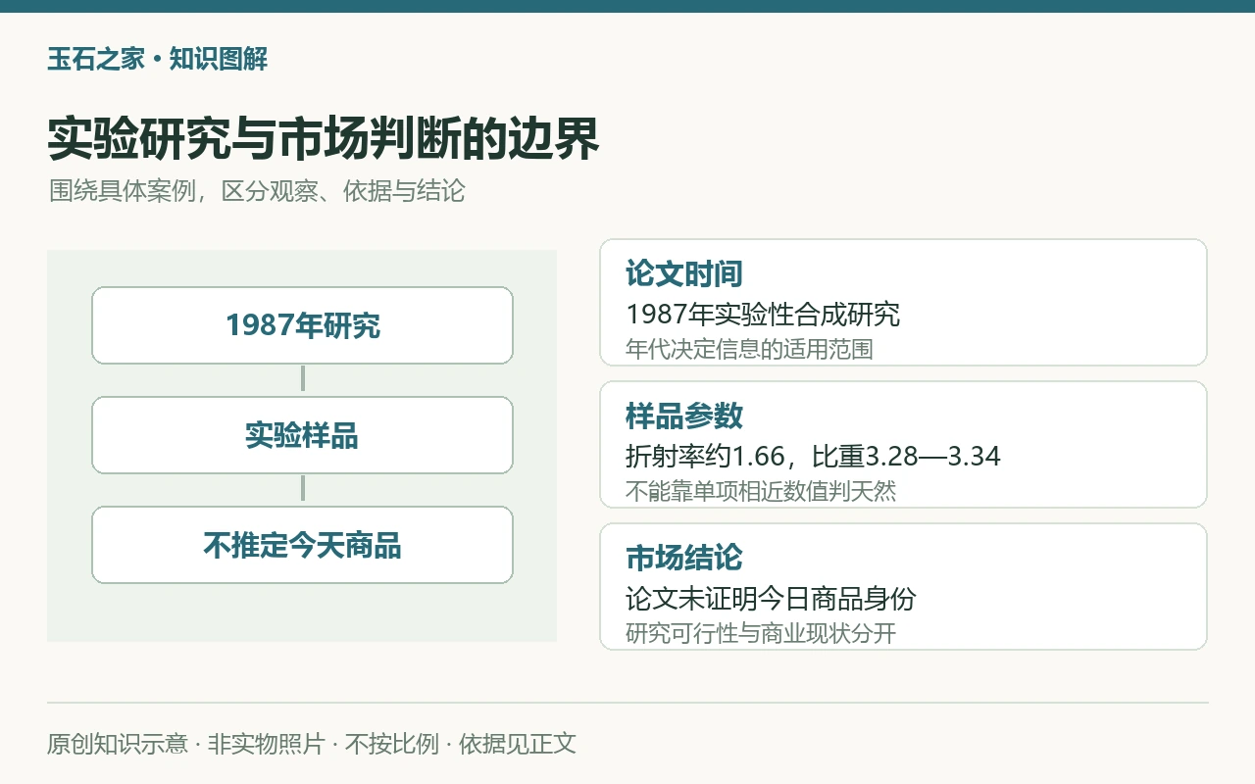Click the 折射率约1.66 parameter line
The image size is (1255, 784).
point(813,457)
